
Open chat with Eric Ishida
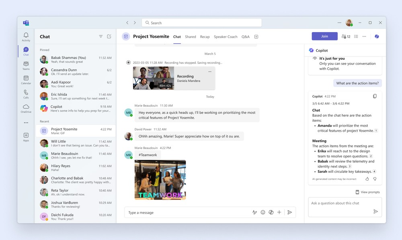click(x=76, y=96)
